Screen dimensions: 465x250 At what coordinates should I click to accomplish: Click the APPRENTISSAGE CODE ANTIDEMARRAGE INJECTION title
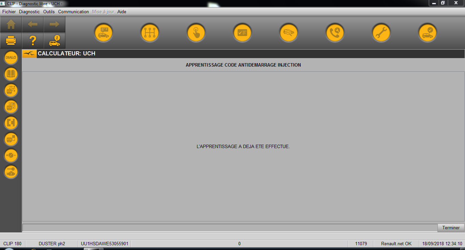243,65
